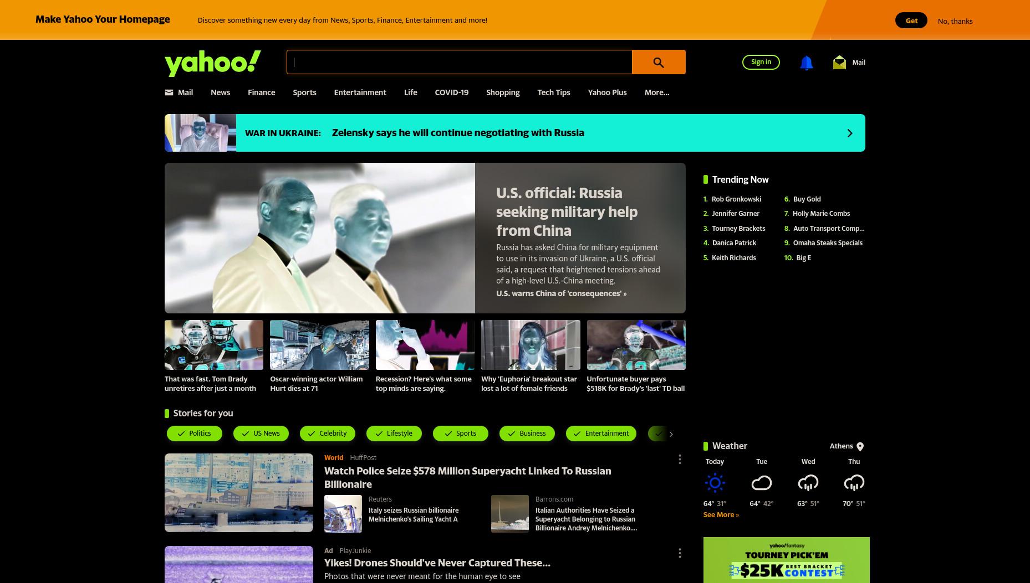The width and height of the screenshot is (1030, 583).
Task: Open the Tech Tips navigation item
Action: pos(554,92)
